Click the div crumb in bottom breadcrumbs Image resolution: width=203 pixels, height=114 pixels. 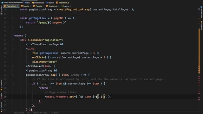(x=29, y=113)
